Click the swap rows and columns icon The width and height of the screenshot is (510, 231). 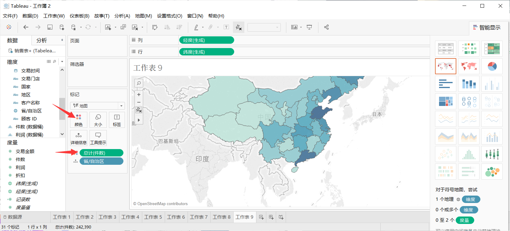(155, 27)
